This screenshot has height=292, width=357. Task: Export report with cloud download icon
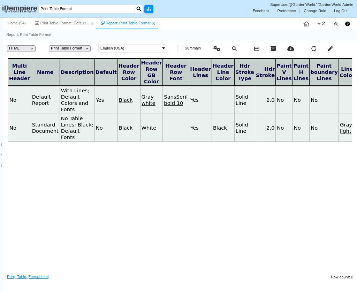tap(291, 48)
